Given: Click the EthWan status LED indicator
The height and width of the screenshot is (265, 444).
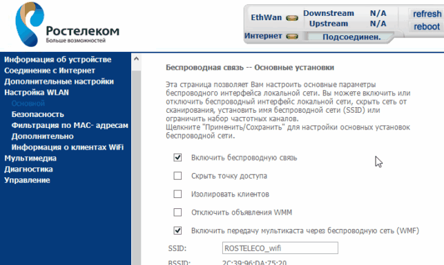Looking at the screenshot, I should 292,18.
